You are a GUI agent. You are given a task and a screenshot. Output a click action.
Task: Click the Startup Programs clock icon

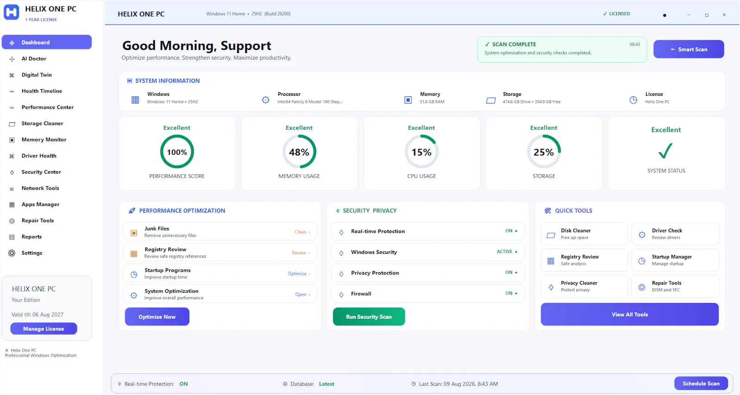[134, 274]
